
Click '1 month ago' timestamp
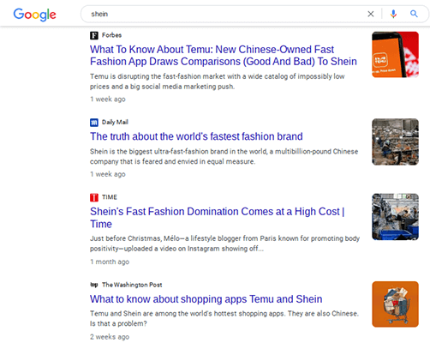tap(110, 262)
